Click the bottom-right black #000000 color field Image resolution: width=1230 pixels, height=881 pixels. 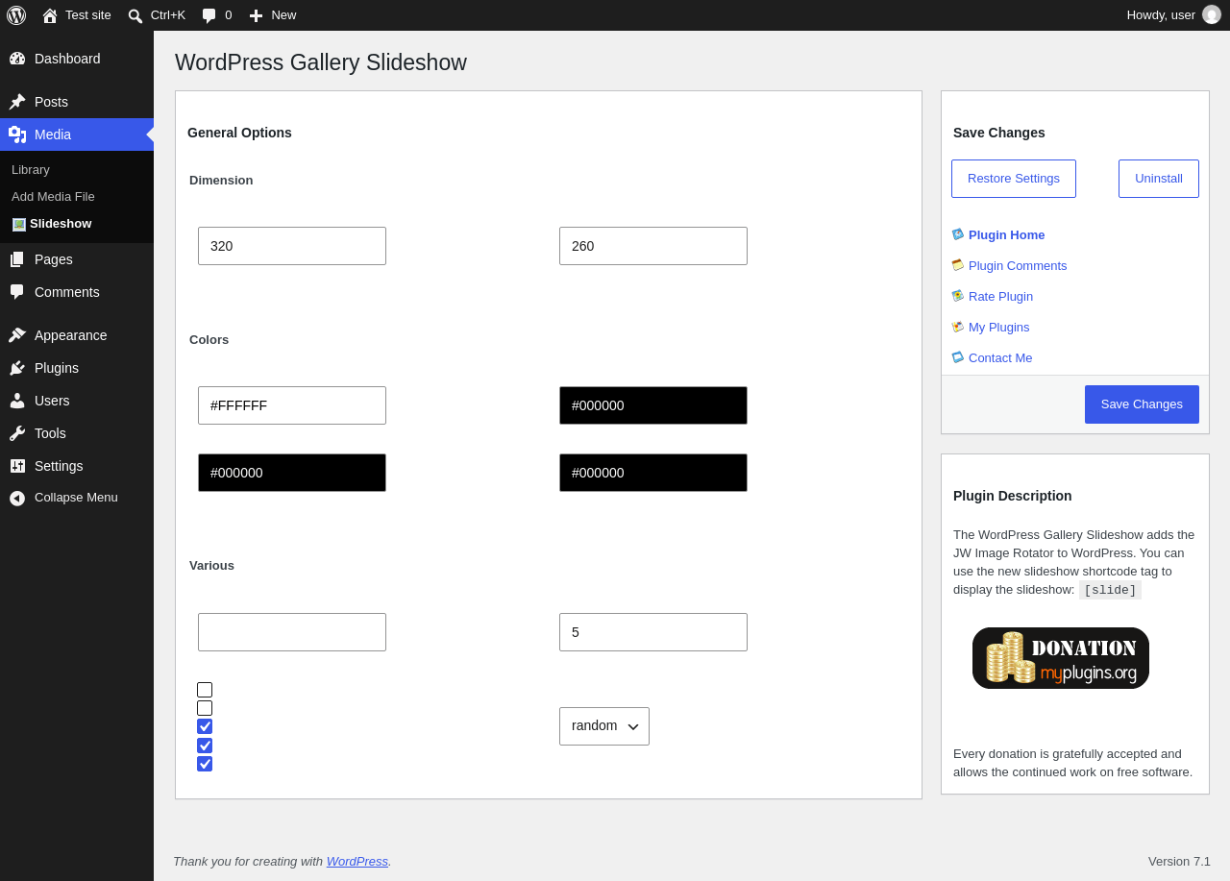[653, 473]
